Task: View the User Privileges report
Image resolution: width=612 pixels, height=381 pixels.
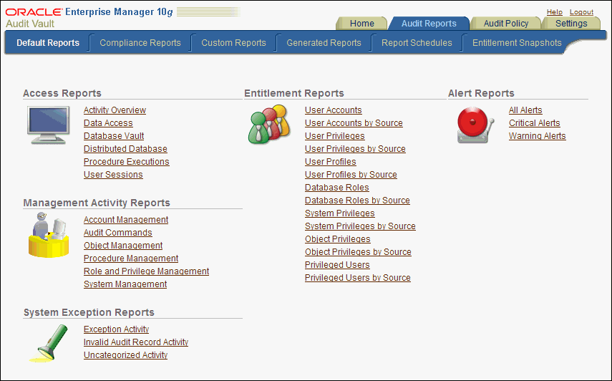Action: [x=334, y=136]
